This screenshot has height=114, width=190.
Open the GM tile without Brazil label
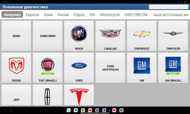point(142,68)
